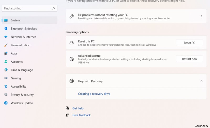Click the Bluetooth & devices icon

pyautogui.click(x=6, y=29)
